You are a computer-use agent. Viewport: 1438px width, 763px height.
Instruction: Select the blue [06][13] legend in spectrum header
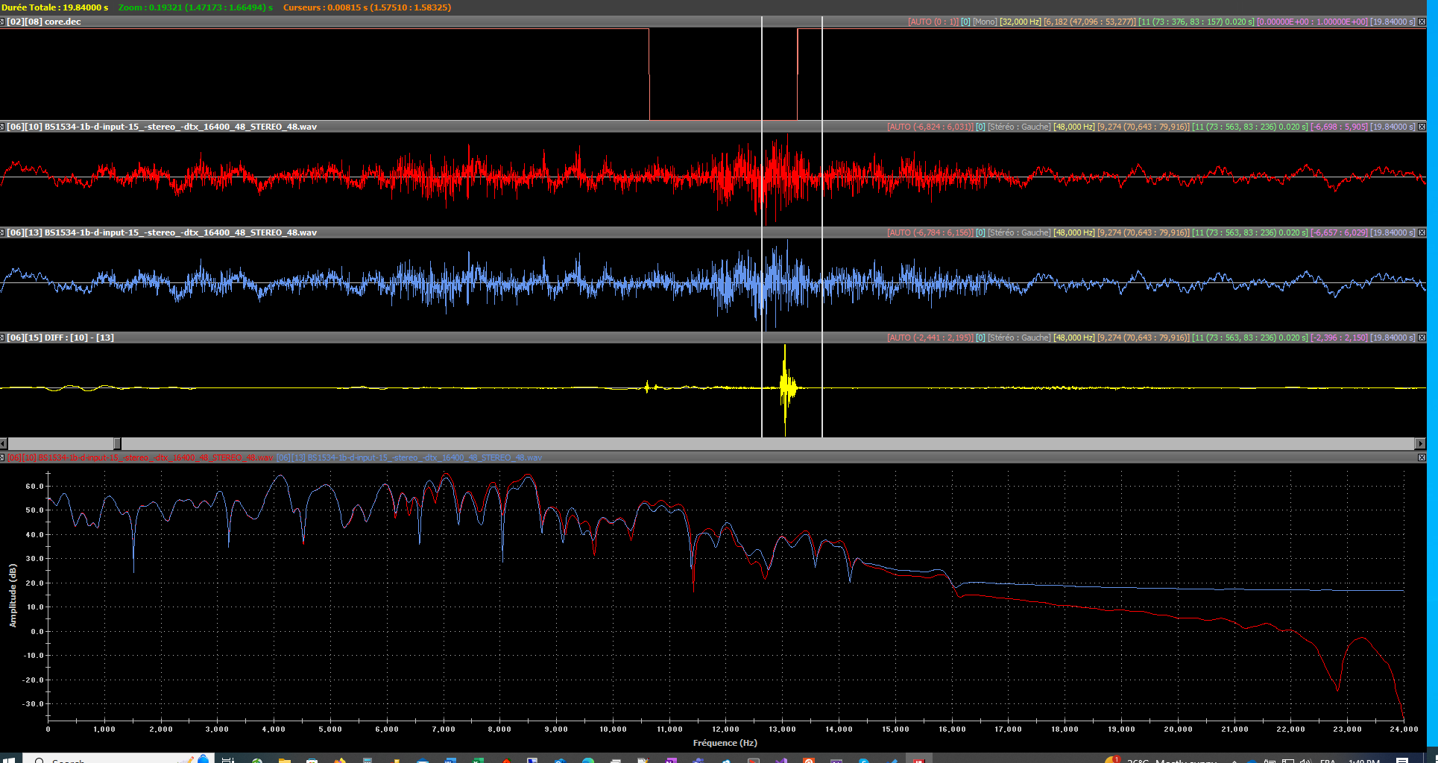point(409,458)
